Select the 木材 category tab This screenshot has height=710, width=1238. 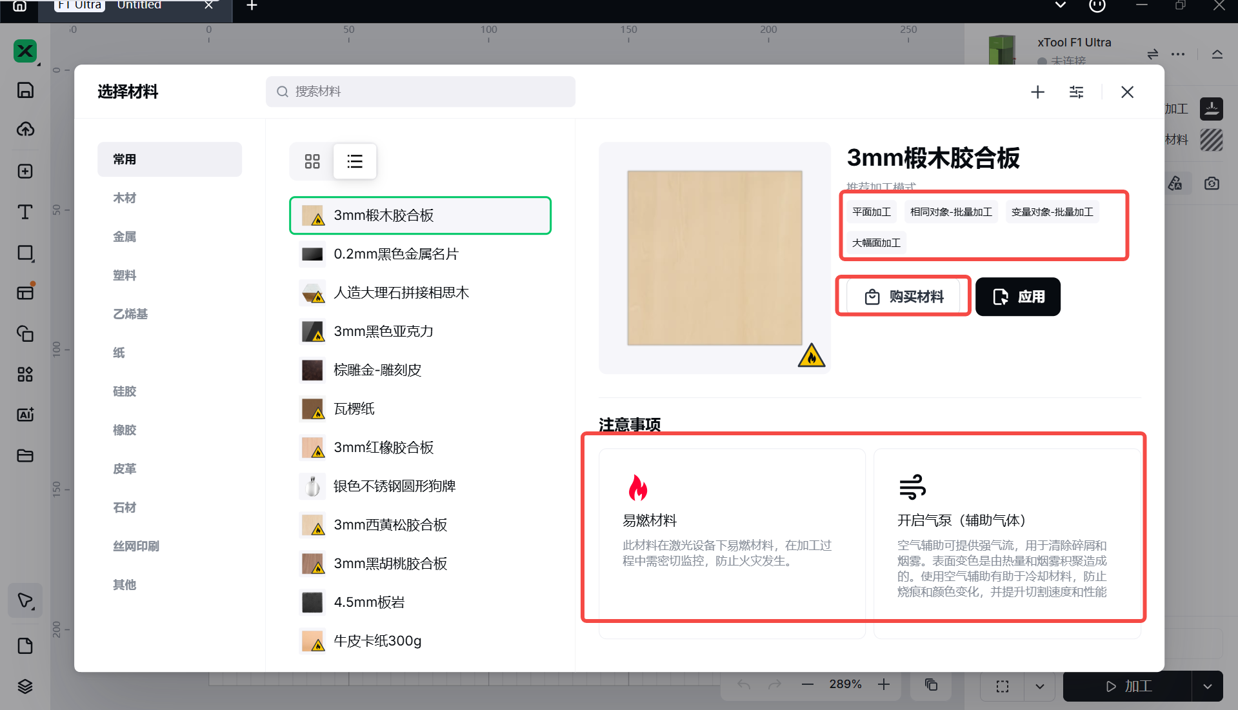(x=125, y=198)
